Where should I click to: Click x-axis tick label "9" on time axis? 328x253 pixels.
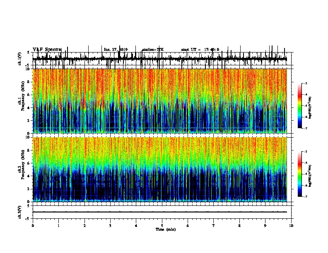[265, 226]
